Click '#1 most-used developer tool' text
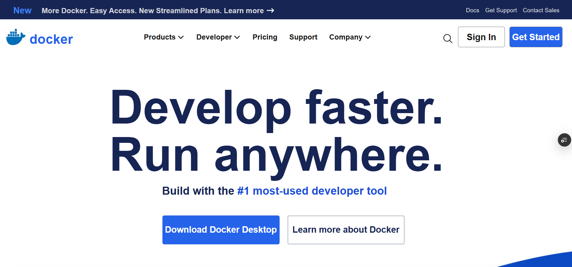572x267 pixels. pyautogui.click(x=312, y=191)
